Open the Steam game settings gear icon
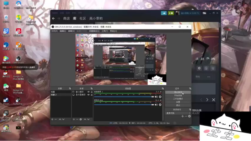 tap(199, 68)
